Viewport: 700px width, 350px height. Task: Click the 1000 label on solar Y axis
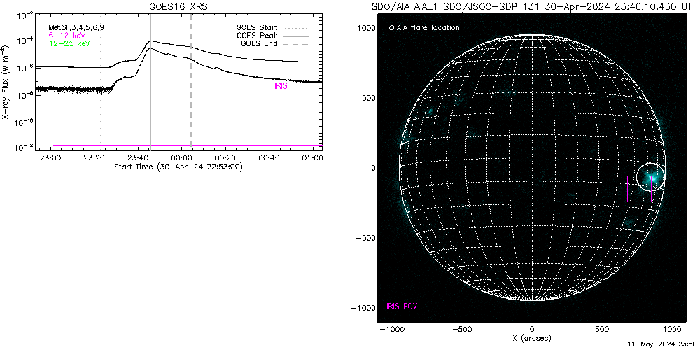coord(367,28)
